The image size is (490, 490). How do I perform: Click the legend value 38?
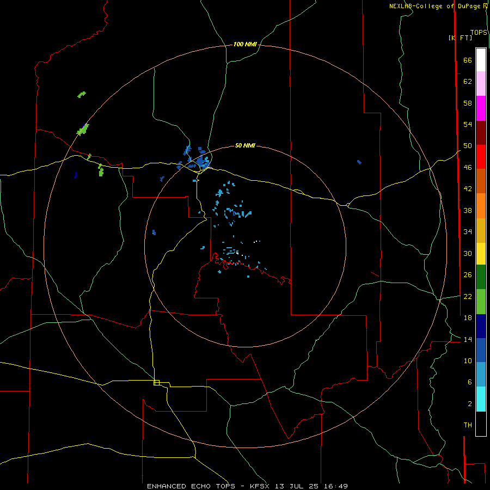tap(468, 210)
